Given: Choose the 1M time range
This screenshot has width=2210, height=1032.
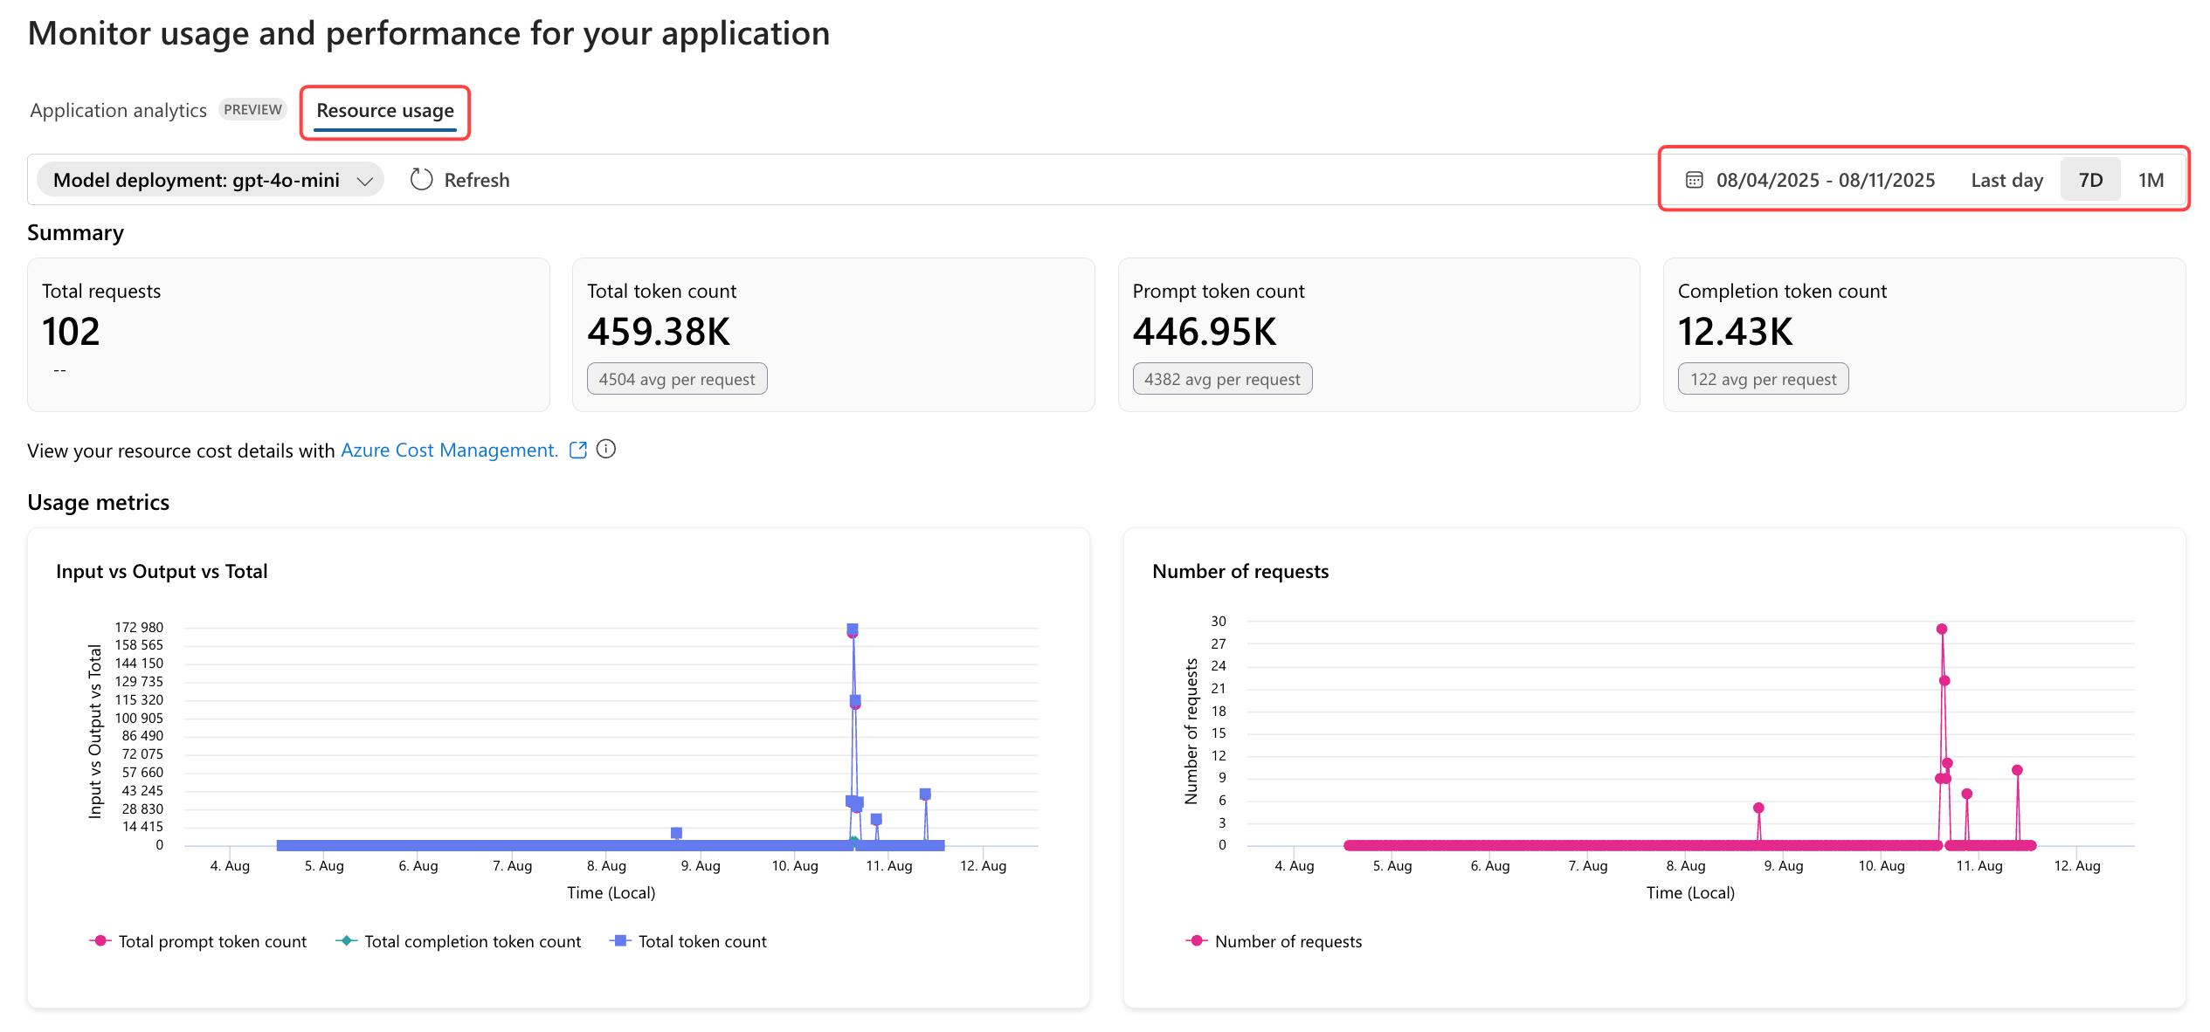Looking at the screenshot, I should [x=2150, y=180].
